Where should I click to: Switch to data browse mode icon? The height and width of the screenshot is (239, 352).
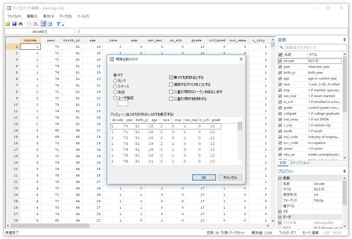tap(50, 24)
